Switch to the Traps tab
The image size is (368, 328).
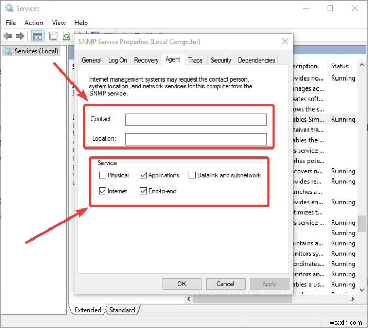195,60
